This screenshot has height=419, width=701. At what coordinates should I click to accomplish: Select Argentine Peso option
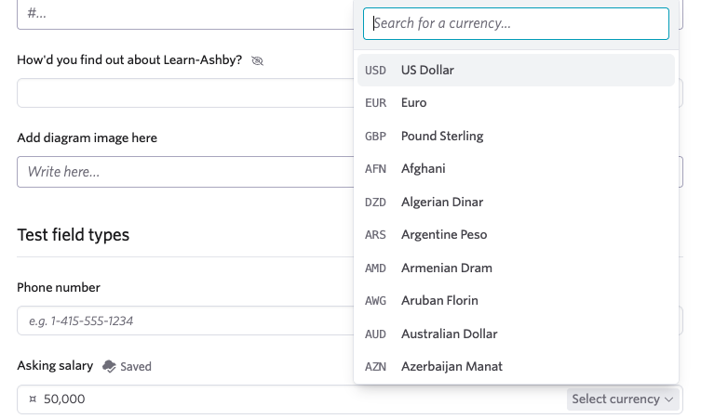[516, 235]
